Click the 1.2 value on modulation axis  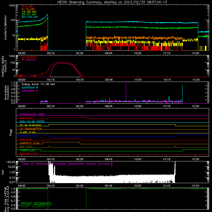[x=13, y=83]
